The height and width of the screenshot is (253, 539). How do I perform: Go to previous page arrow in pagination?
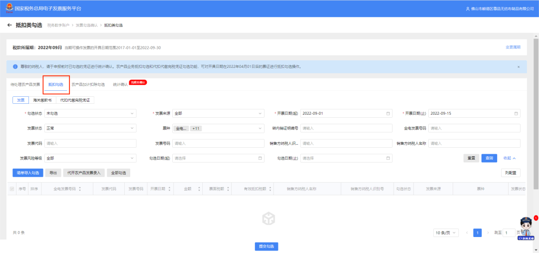[467, 233]
